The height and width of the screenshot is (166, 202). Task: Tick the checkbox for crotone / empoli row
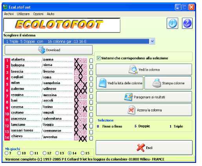pyautogui.click(x=91, y=114)
